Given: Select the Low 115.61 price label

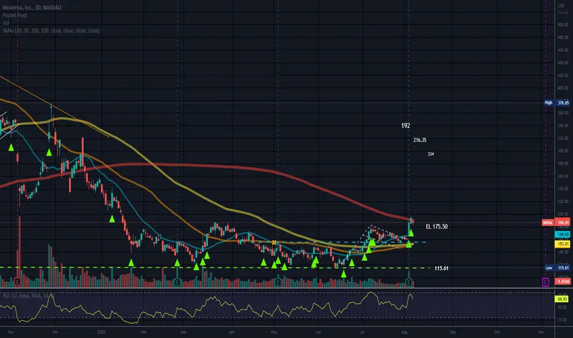Looking at the screenshot, I should click(556, 268).
